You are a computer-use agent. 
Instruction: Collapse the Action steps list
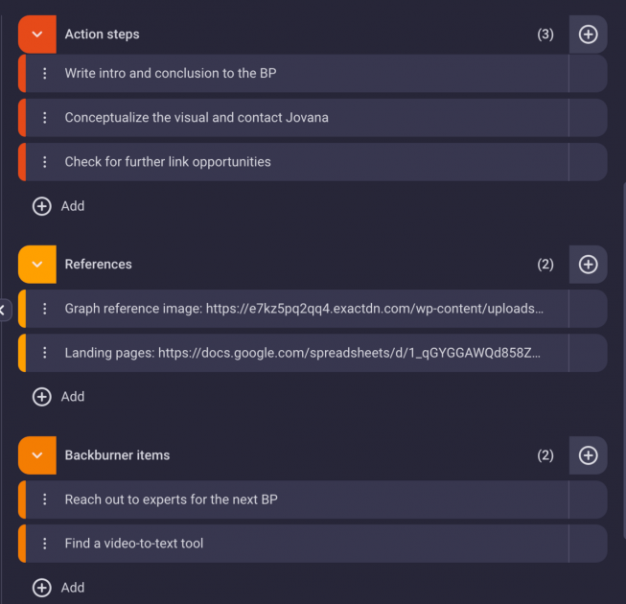click(37, 35)
